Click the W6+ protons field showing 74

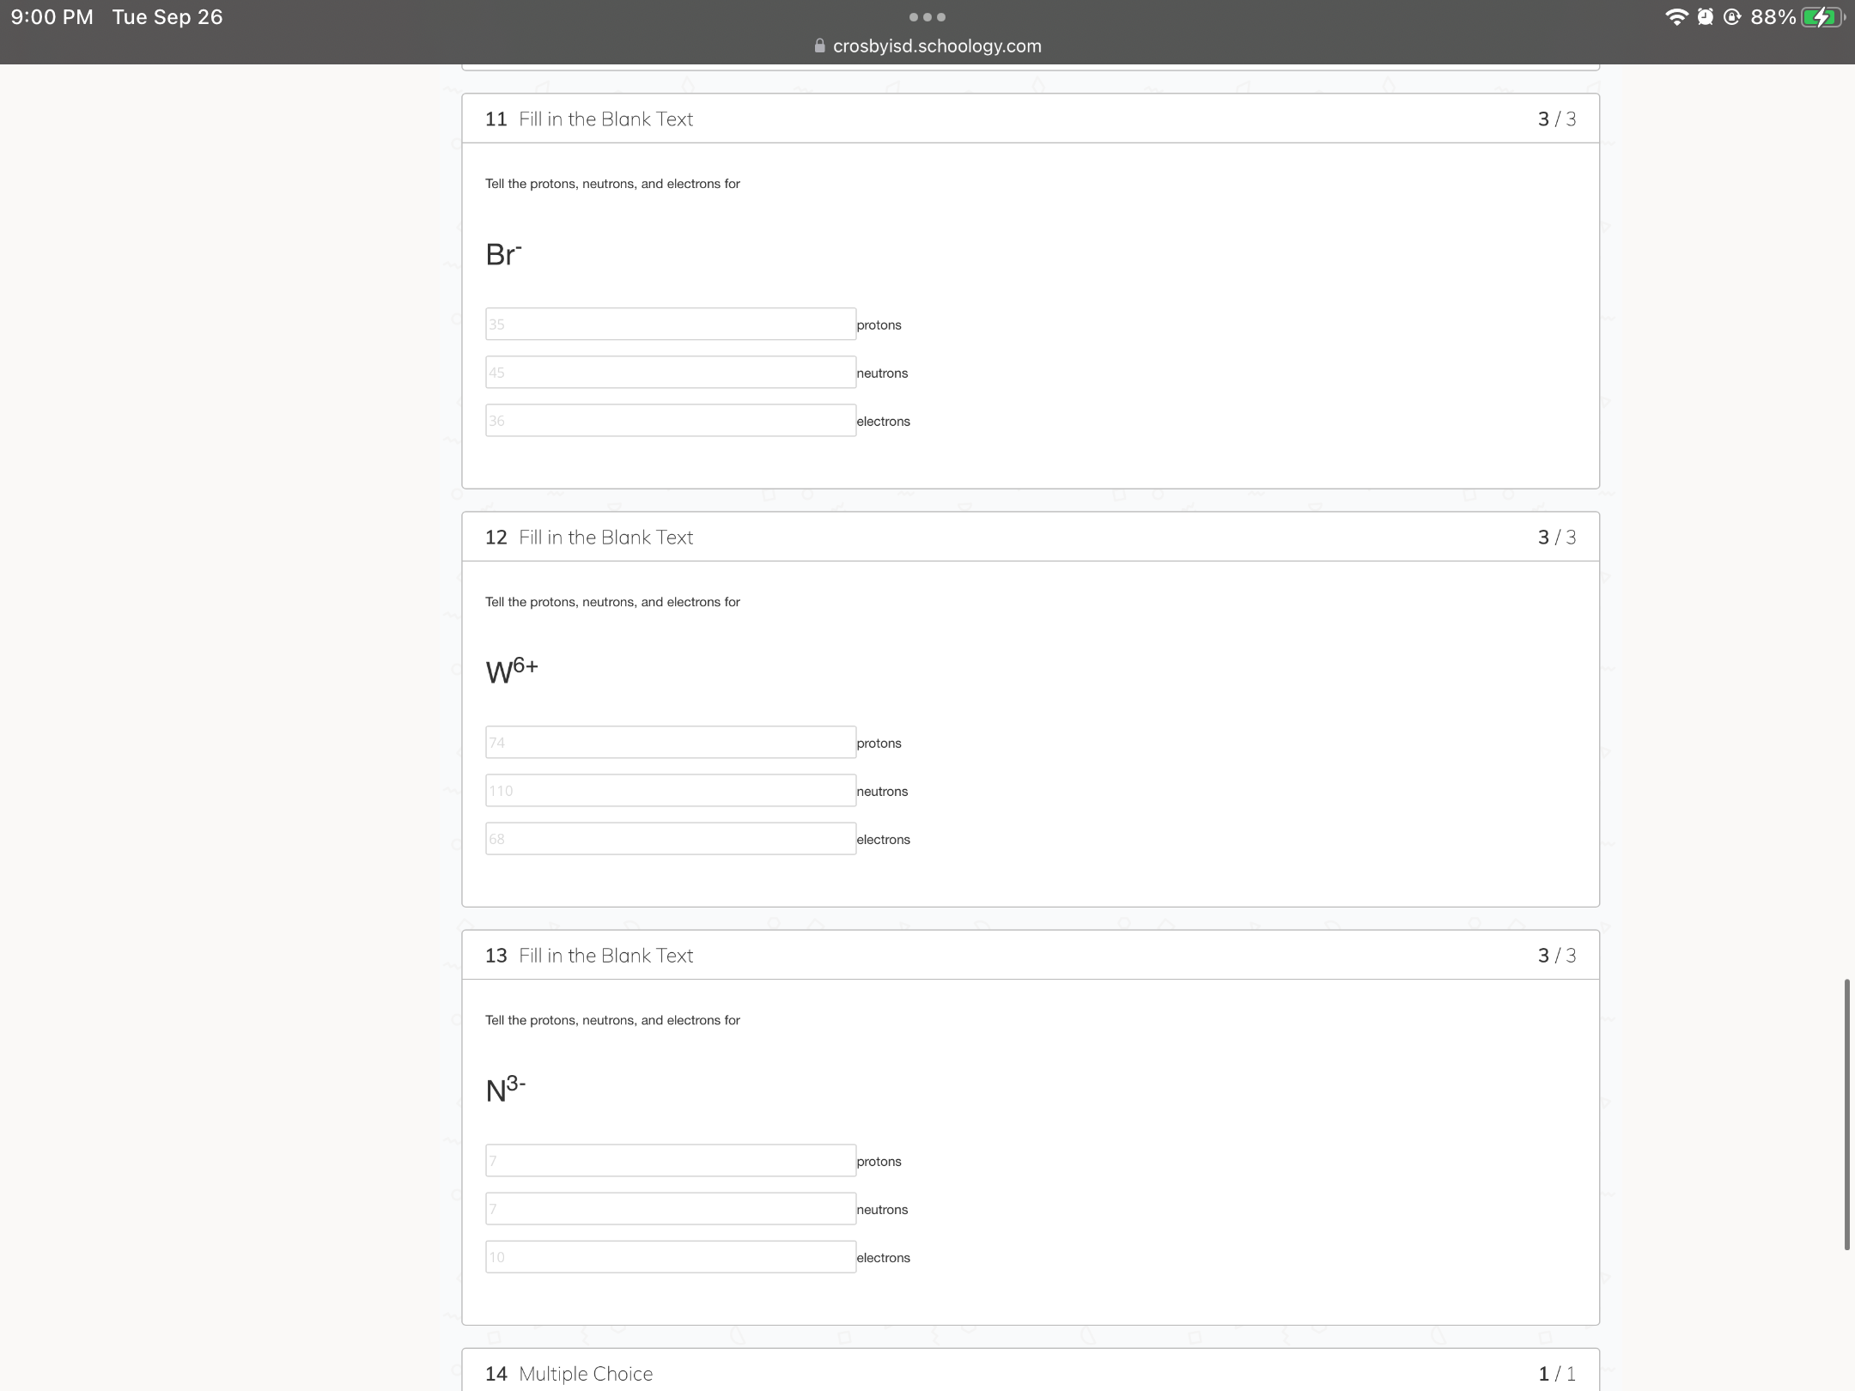click(671, 742)
